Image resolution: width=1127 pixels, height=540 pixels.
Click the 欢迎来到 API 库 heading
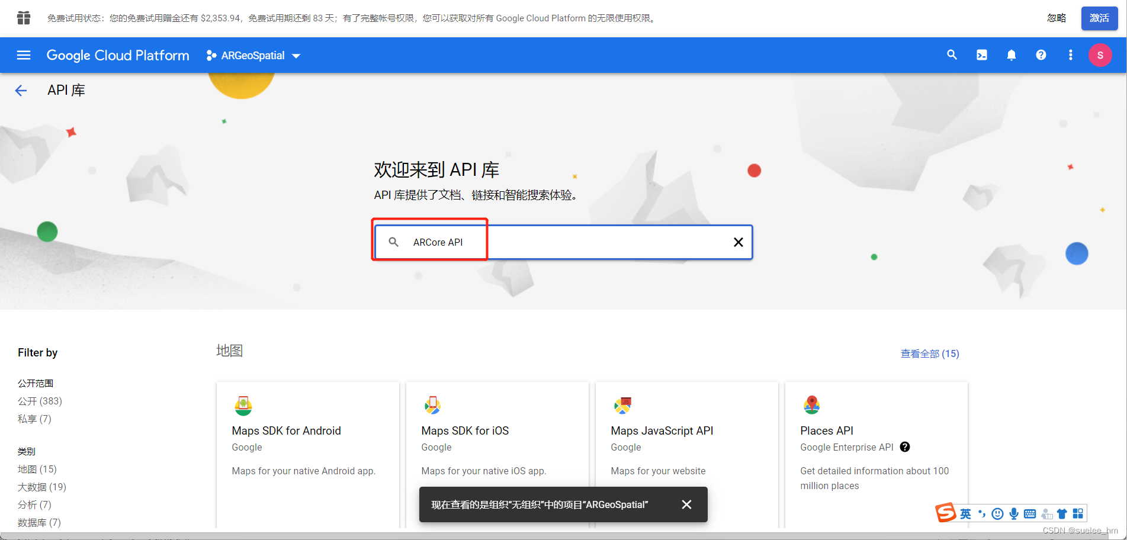pos(436,170)
